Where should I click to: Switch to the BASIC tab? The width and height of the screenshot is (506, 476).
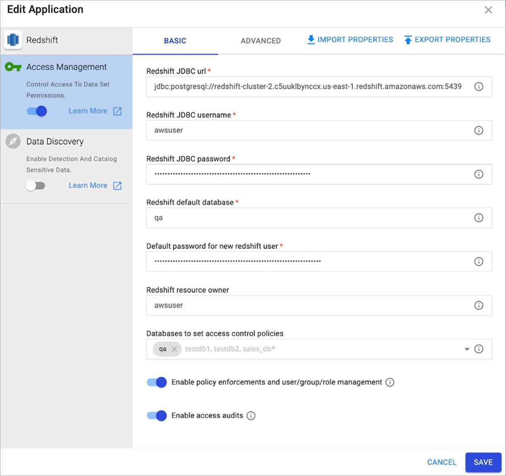(x=175, y=41)
